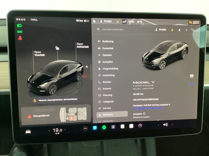The height and width of the screenshot is (156, 209).
Task: Click the volume speaker icon
Action: click(165, 124)
